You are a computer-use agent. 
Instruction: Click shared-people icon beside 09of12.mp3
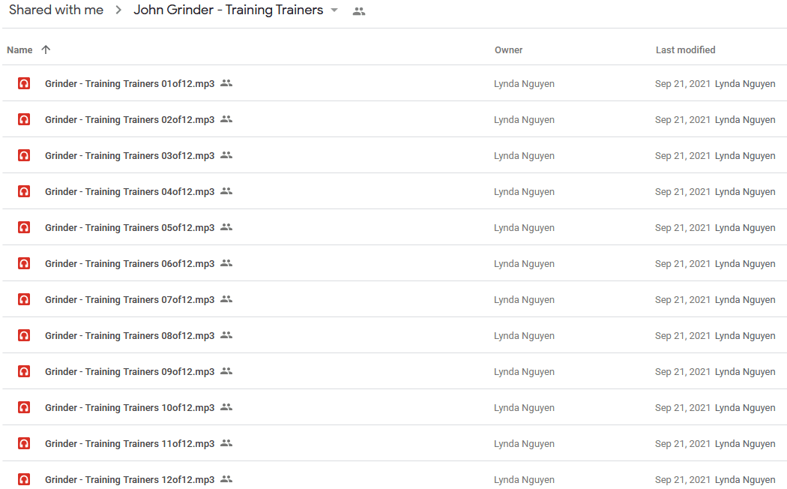tap(226, 371)
